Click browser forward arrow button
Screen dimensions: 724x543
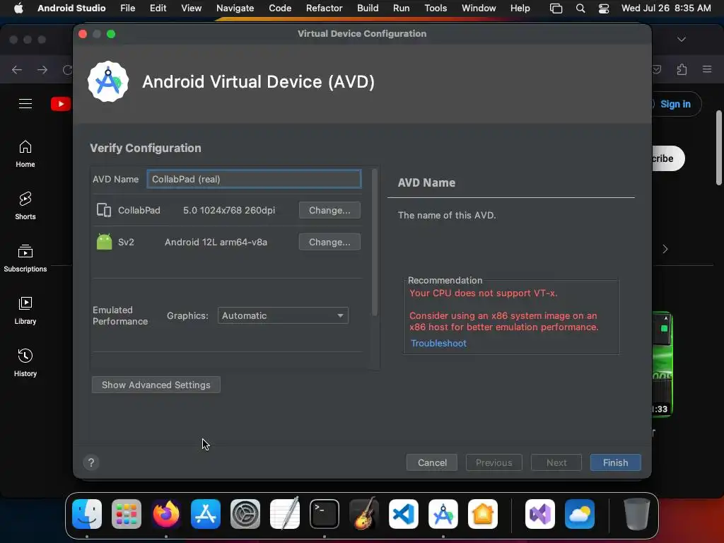pos(42,70)
